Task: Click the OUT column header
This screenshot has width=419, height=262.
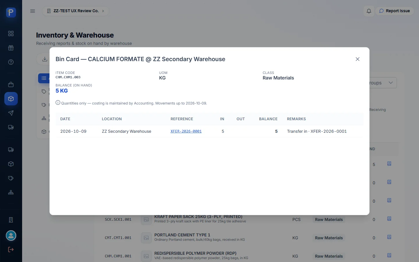Action: coord(241,119)
